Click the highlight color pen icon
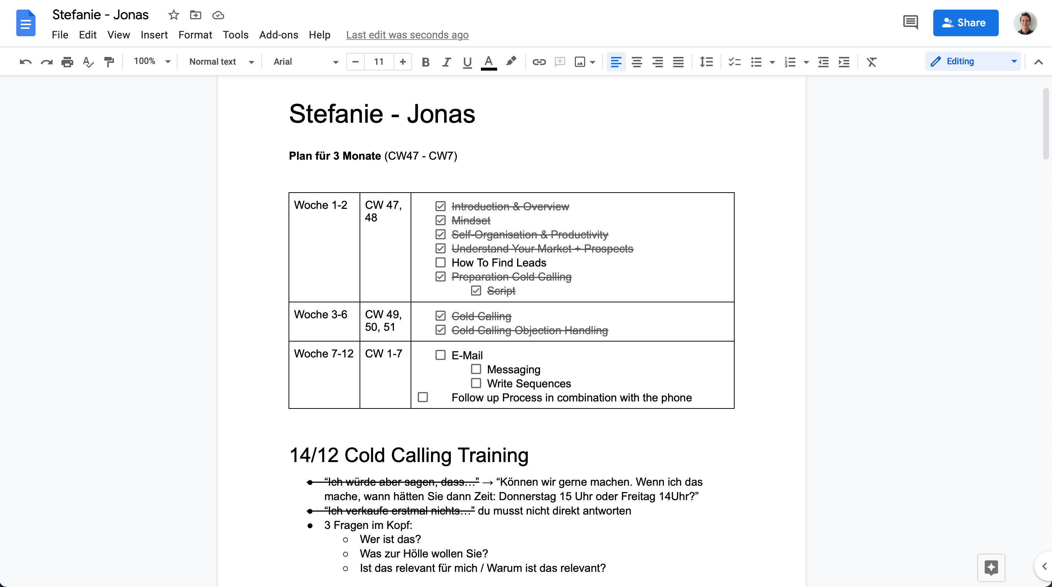This screenshot has height=587, width=1052. pyautogui.click(x=510, y=62)
